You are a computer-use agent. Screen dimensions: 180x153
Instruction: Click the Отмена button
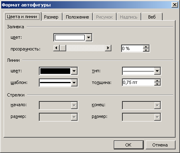tap(161, 145)
